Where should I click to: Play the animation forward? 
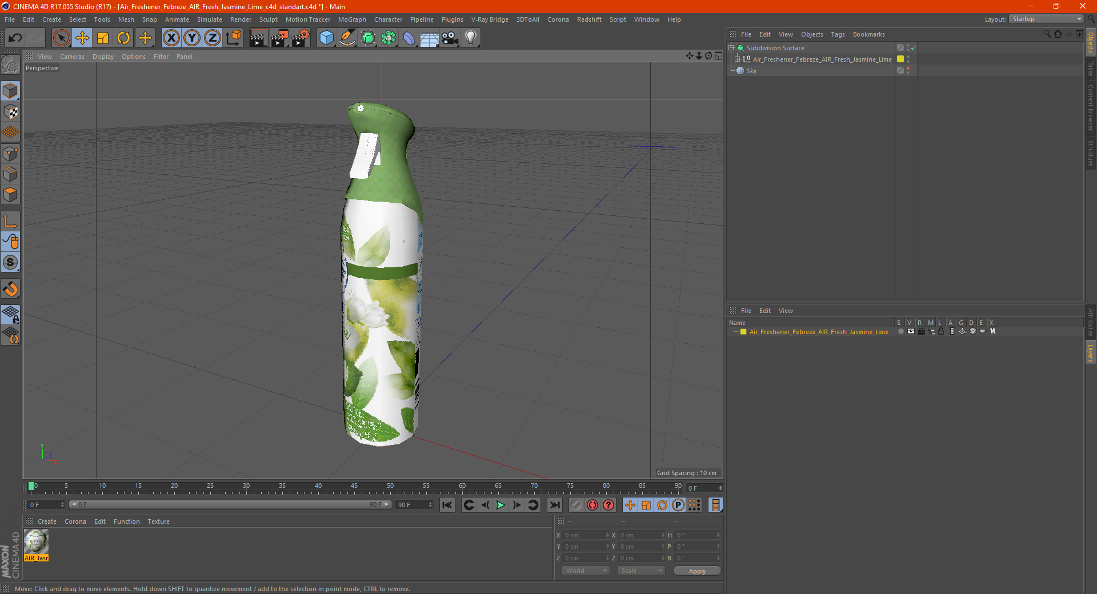(501, 505)
